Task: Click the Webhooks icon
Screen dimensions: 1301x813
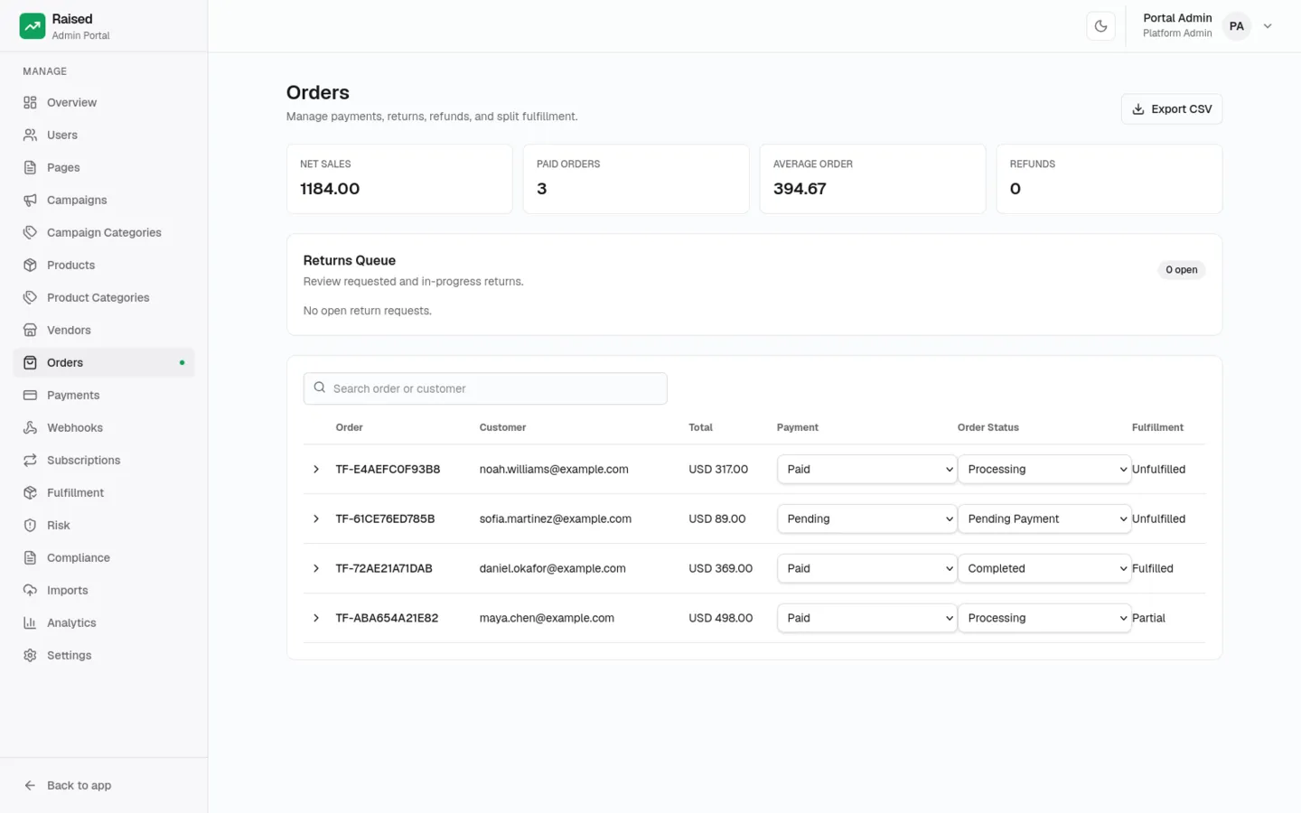Action: 30,427
